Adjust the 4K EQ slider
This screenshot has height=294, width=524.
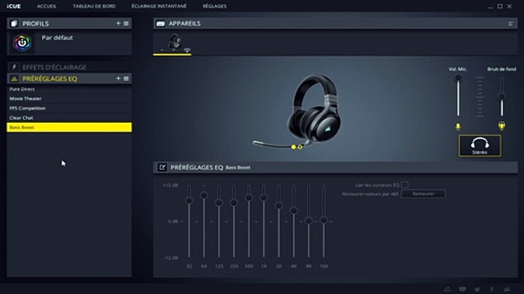pyautogui.click(x=294, y=210)
